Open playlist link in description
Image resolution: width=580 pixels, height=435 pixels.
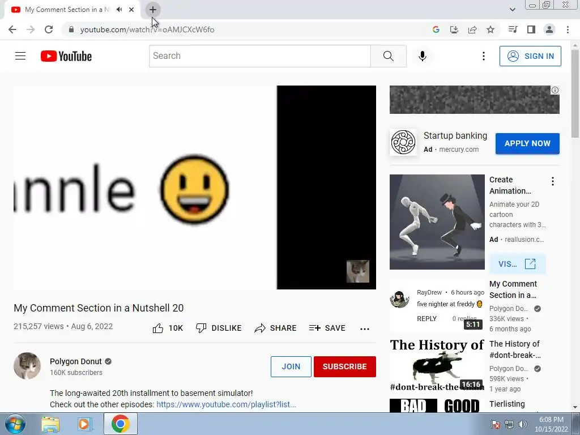pyautogui.click(x=226, y=404)
